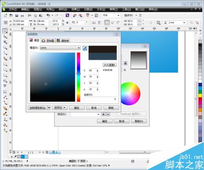This screenshot has height=170, width=204.
Task: Click 加到调色板 add to palette button
Action: 38,108
